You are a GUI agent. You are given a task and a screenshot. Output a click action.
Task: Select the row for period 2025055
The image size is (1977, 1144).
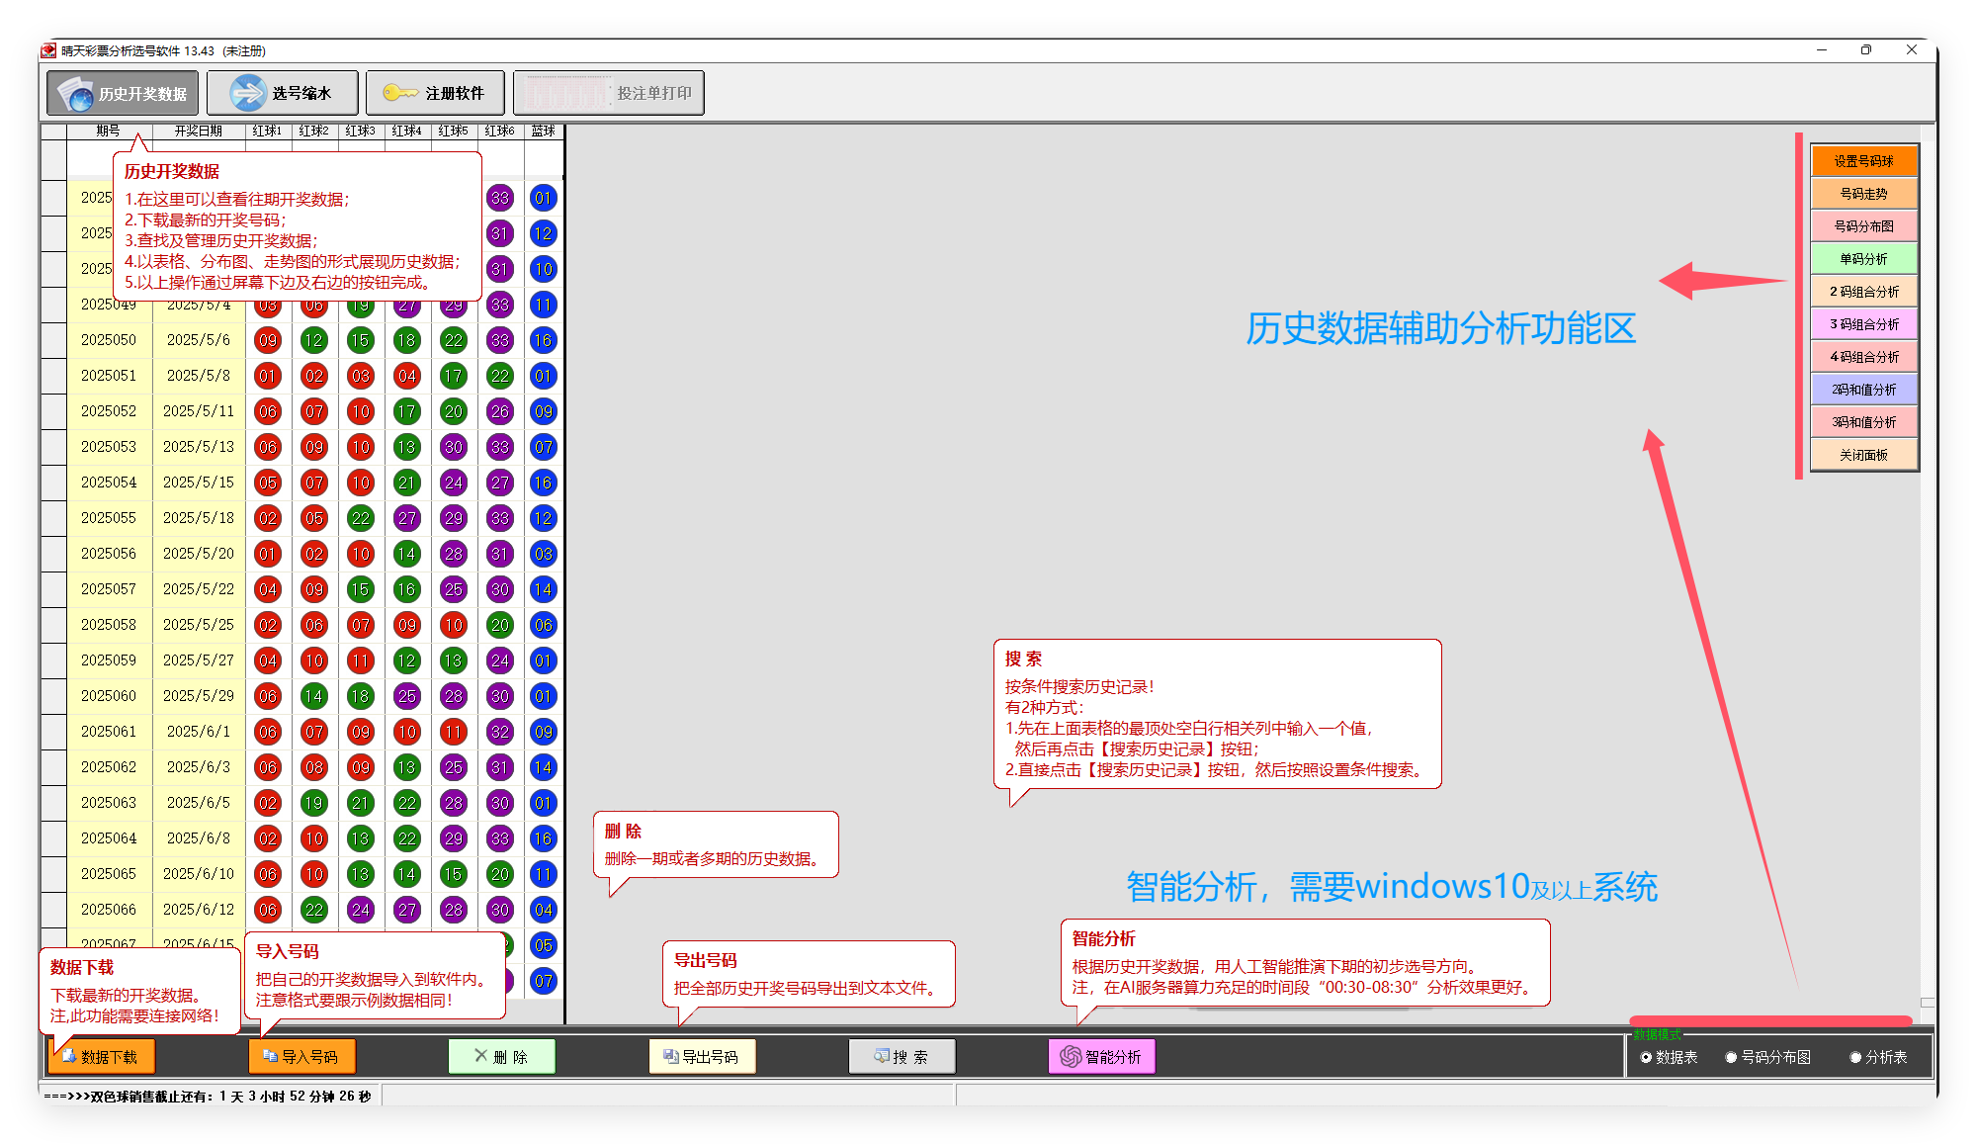tap(109, 518)
